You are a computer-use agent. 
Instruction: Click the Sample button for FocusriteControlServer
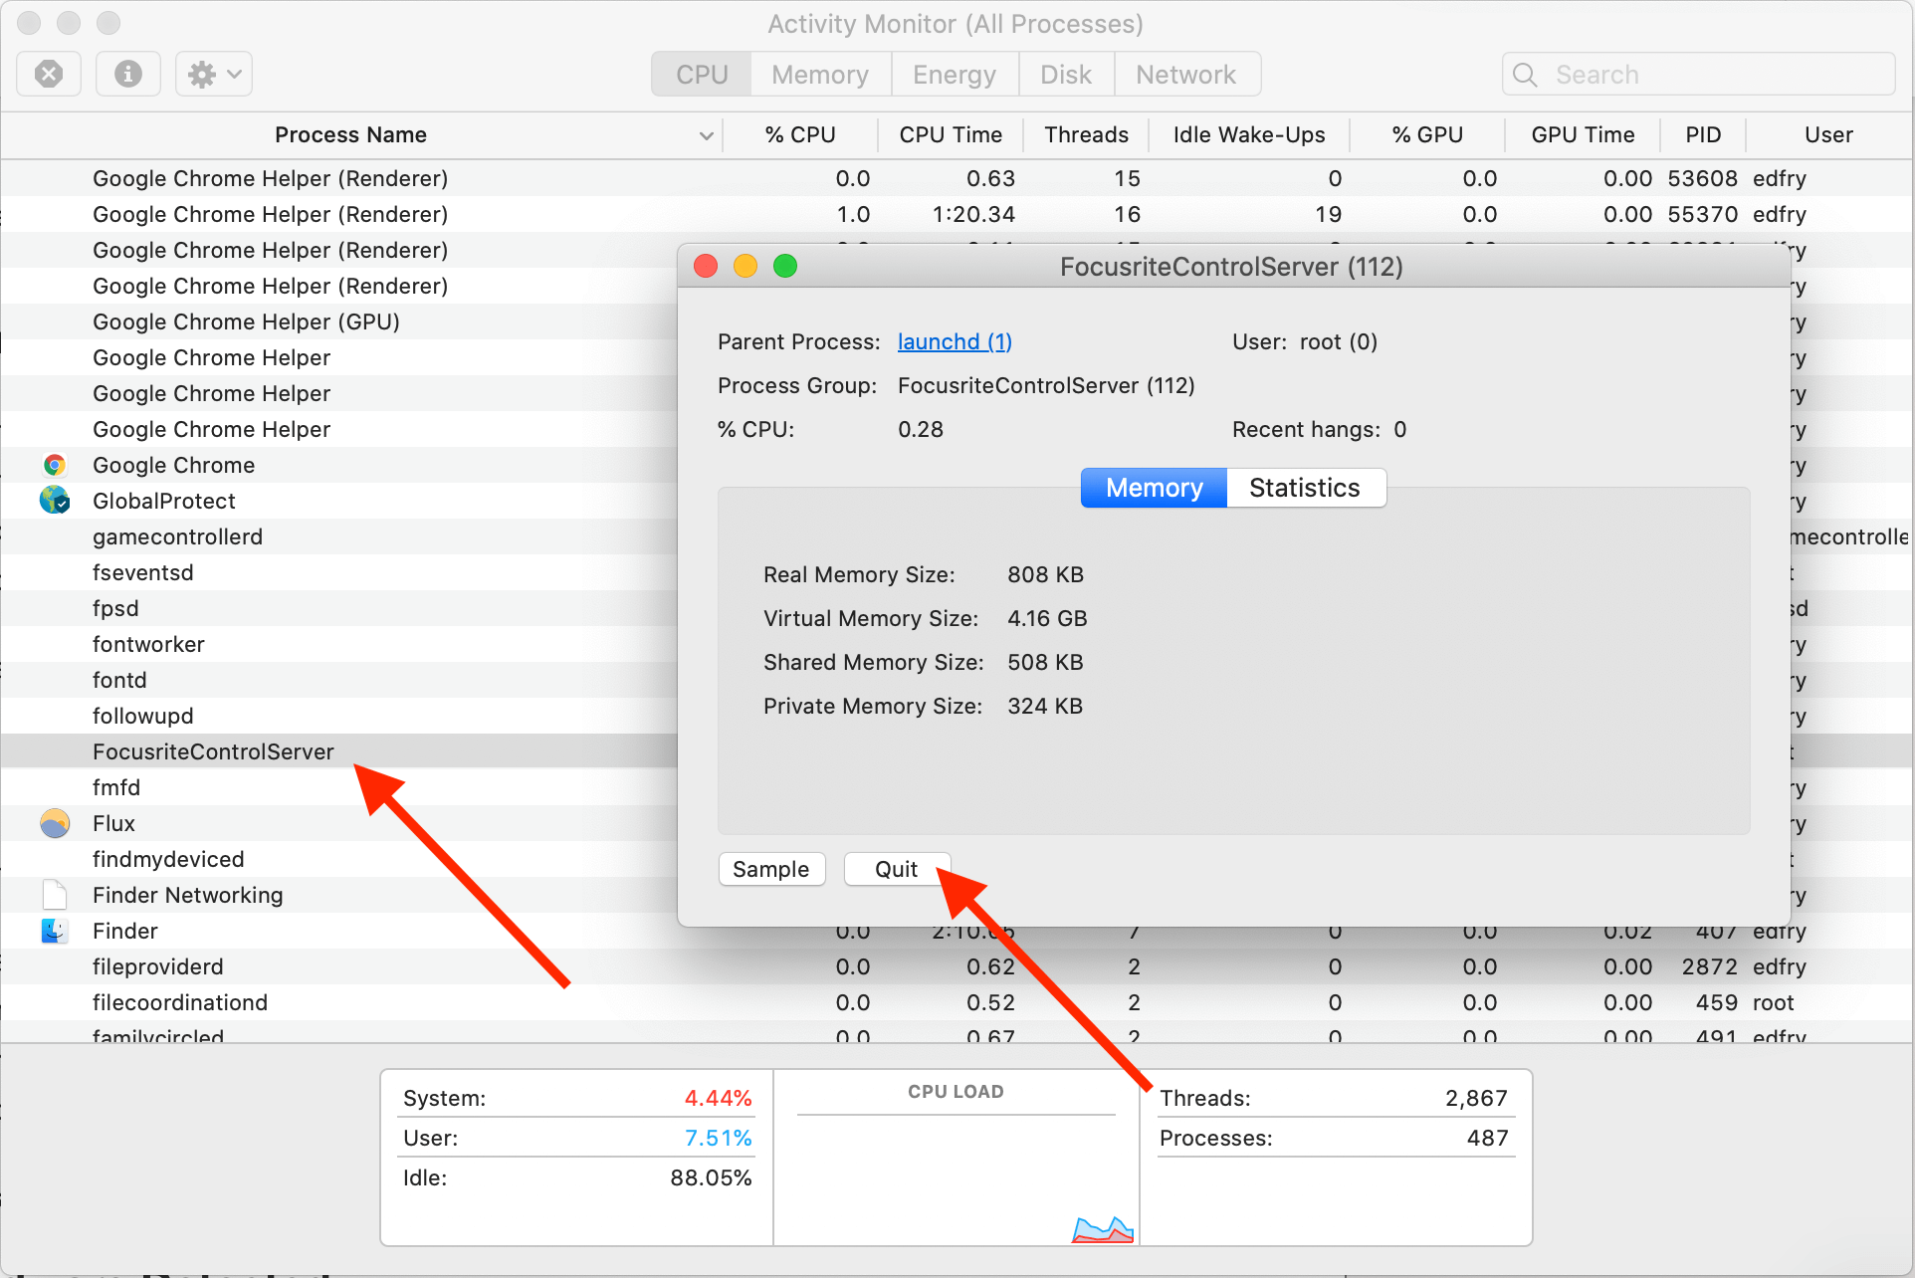tap(770, 869)
